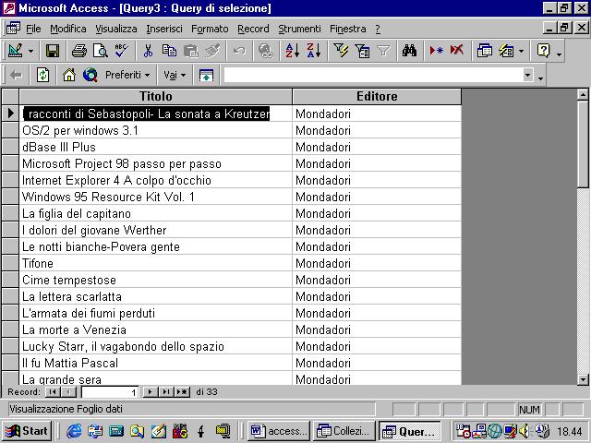Viewport: 591px width, 443px height.
Task: Run the spelling check (ABC) icon
Action: (121, 51)
